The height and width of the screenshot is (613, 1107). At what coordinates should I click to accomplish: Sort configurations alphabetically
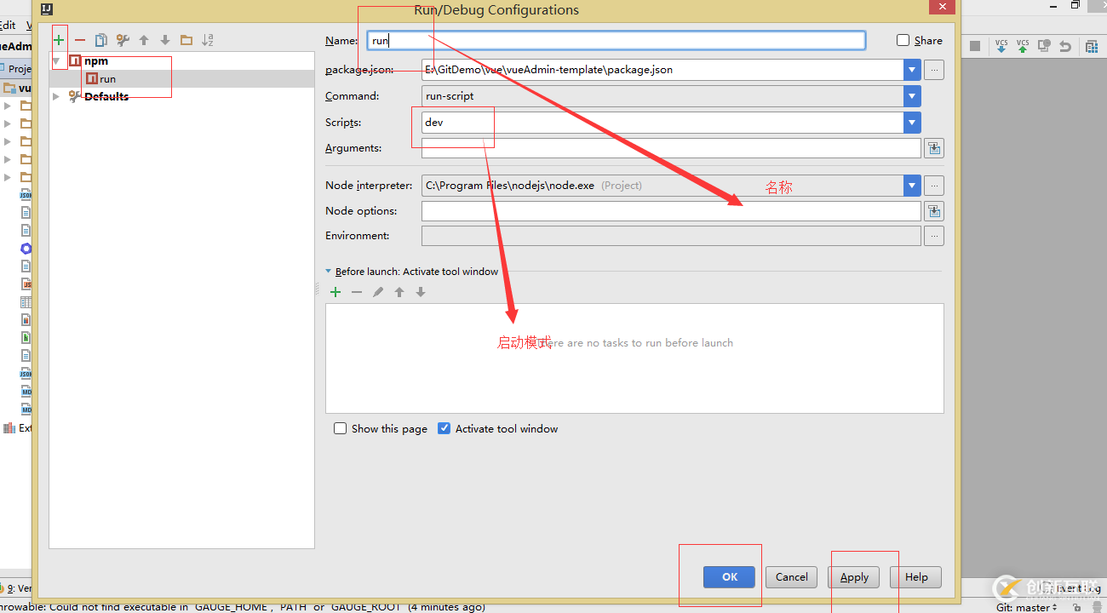click(208, 40)
